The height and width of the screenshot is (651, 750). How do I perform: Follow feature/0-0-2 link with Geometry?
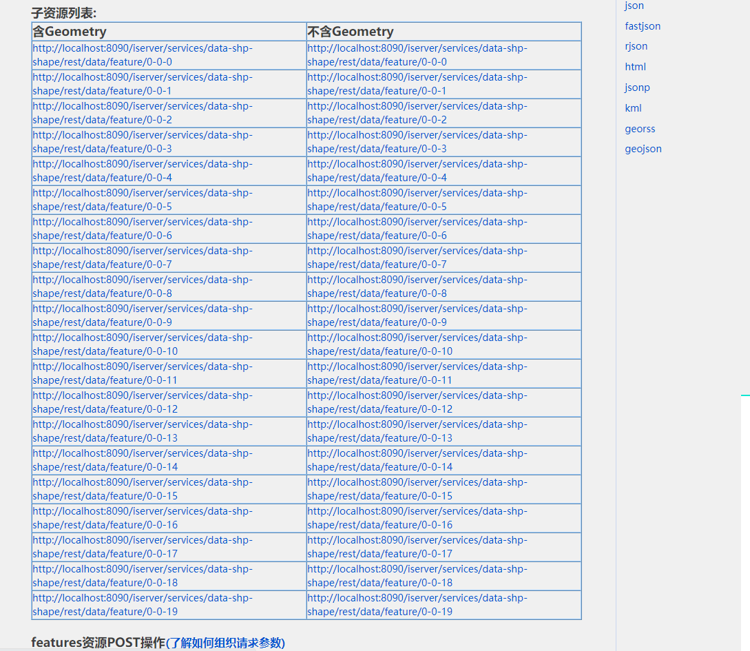(x=143, y=113)
